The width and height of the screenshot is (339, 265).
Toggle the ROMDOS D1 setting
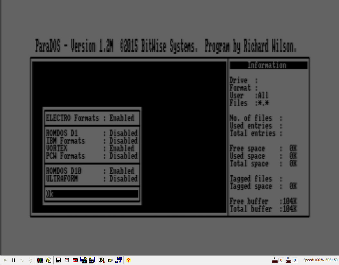pos(92,133)
